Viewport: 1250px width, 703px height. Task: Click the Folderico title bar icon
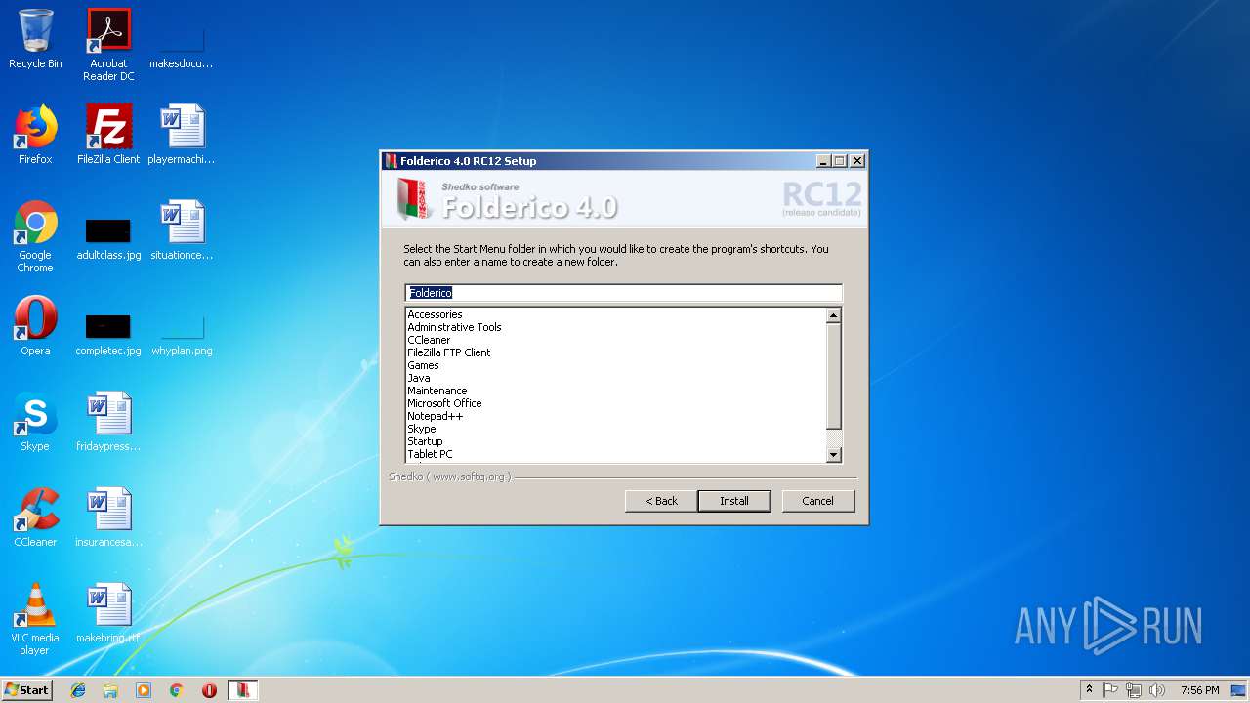tap(391, 161)
